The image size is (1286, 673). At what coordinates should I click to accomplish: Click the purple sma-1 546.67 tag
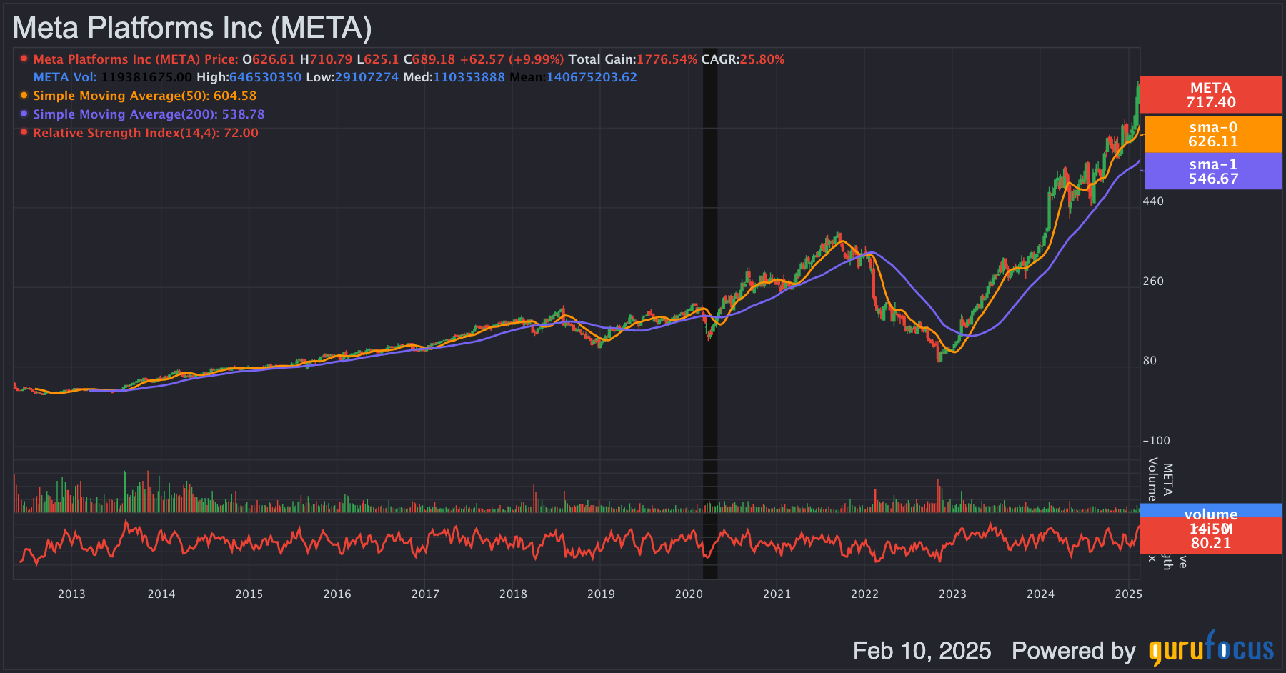point(1213,171)
